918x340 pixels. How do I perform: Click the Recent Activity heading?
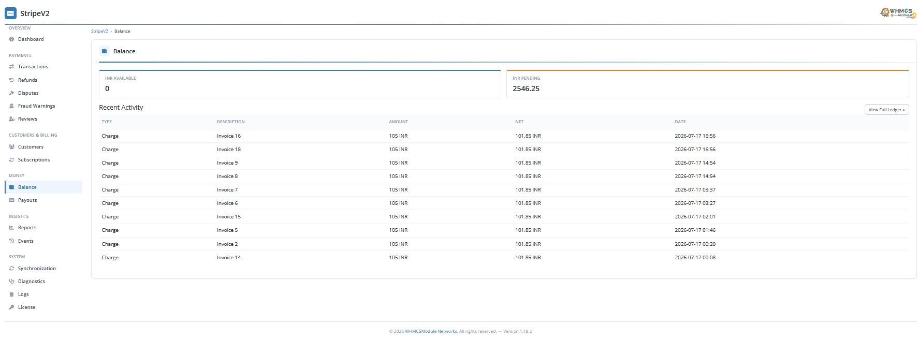(x=121, y=108)
